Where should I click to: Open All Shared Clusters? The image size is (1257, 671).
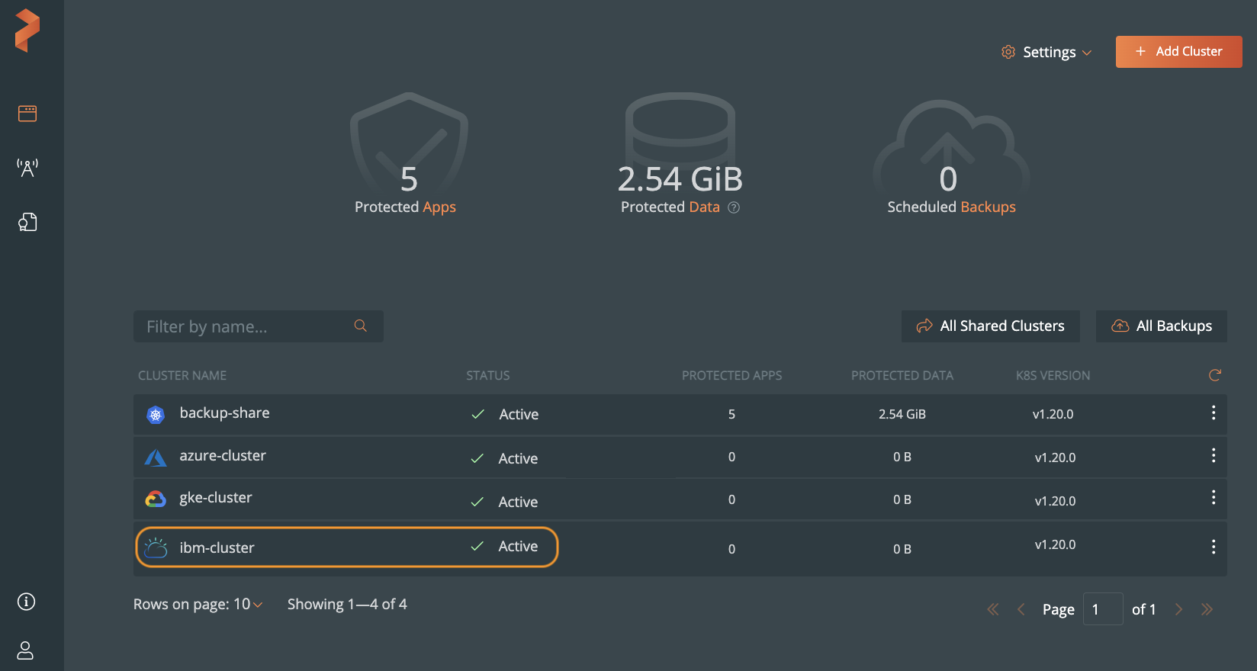click(990, 326)
